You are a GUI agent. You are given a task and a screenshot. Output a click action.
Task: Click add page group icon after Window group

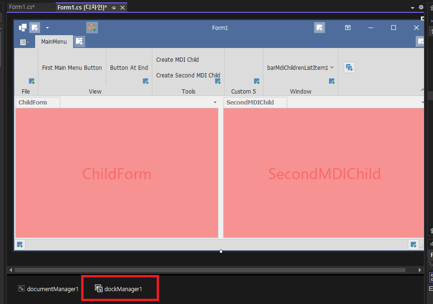tap(349, 68)
